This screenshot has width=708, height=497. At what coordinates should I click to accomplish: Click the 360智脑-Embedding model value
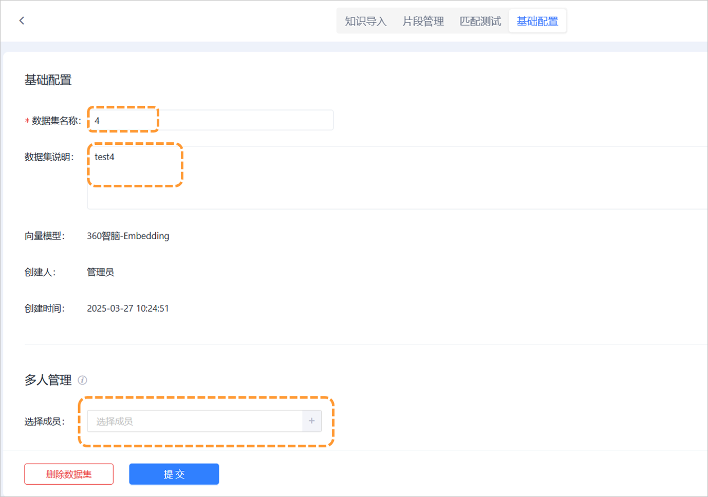click(x=128, y=236)
